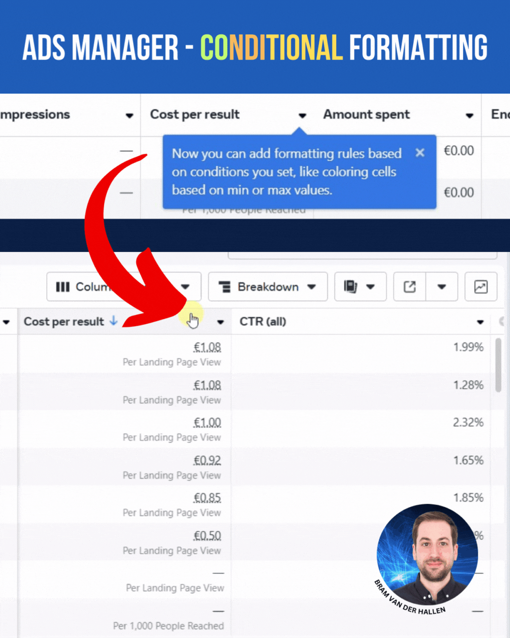Image resolution: width=510 pixels, height=638 pixels.
Task: Close the conditional formatting tooltip
Action: [420, 153]
